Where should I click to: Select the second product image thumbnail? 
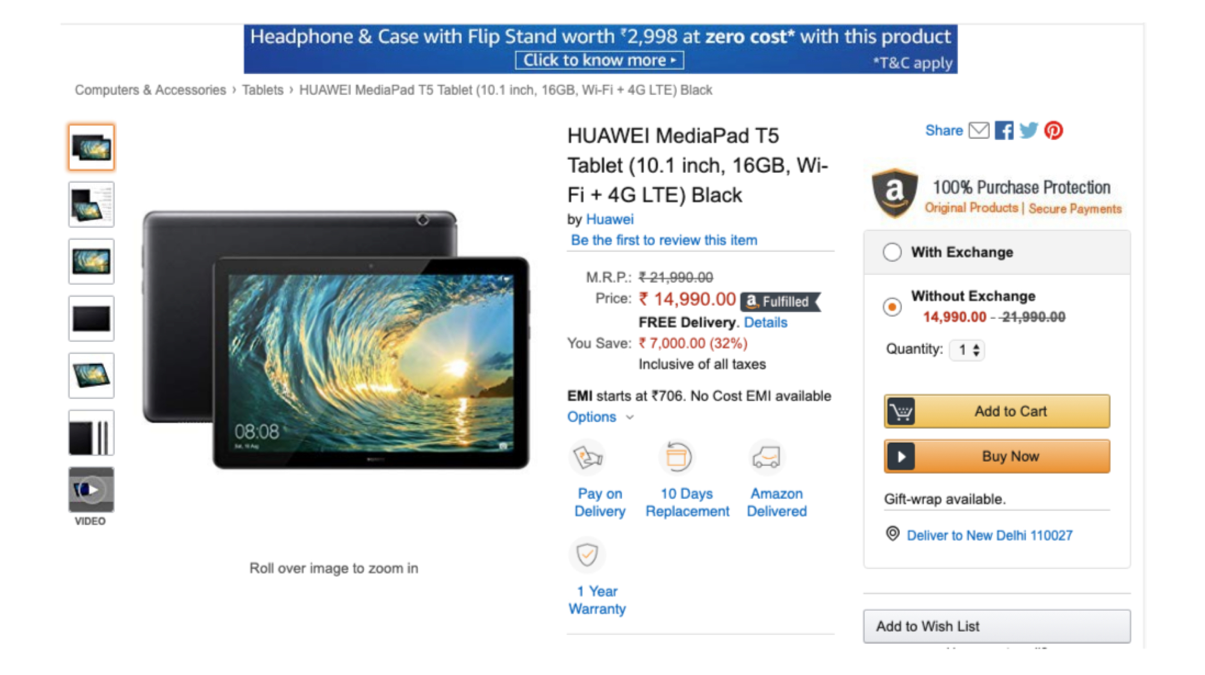91,204
